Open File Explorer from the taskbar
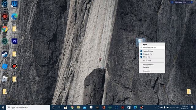 coord(78,107)
